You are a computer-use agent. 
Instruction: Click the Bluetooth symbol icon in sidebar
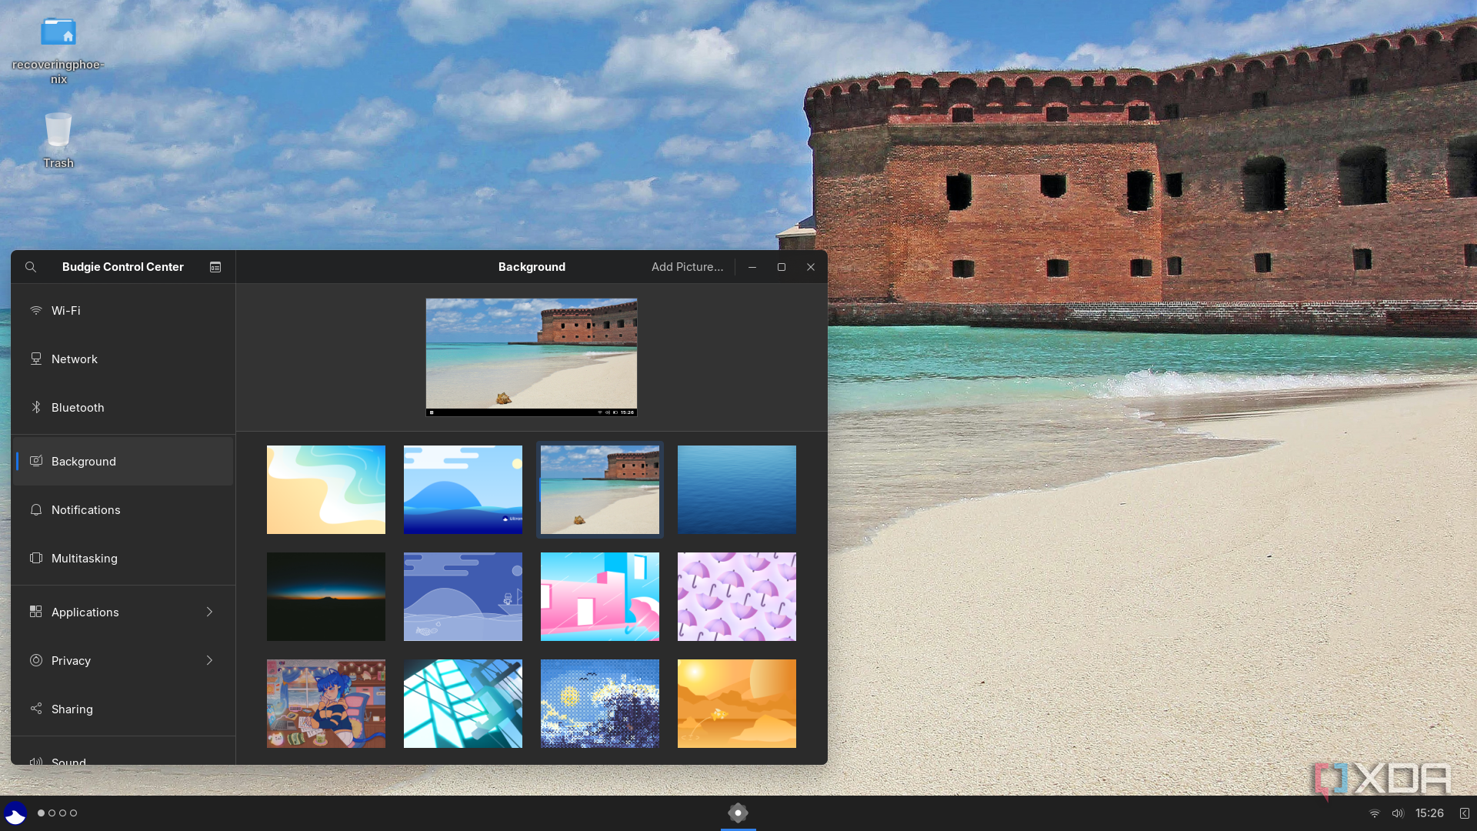pyautogui.click(x=36, y=407)
